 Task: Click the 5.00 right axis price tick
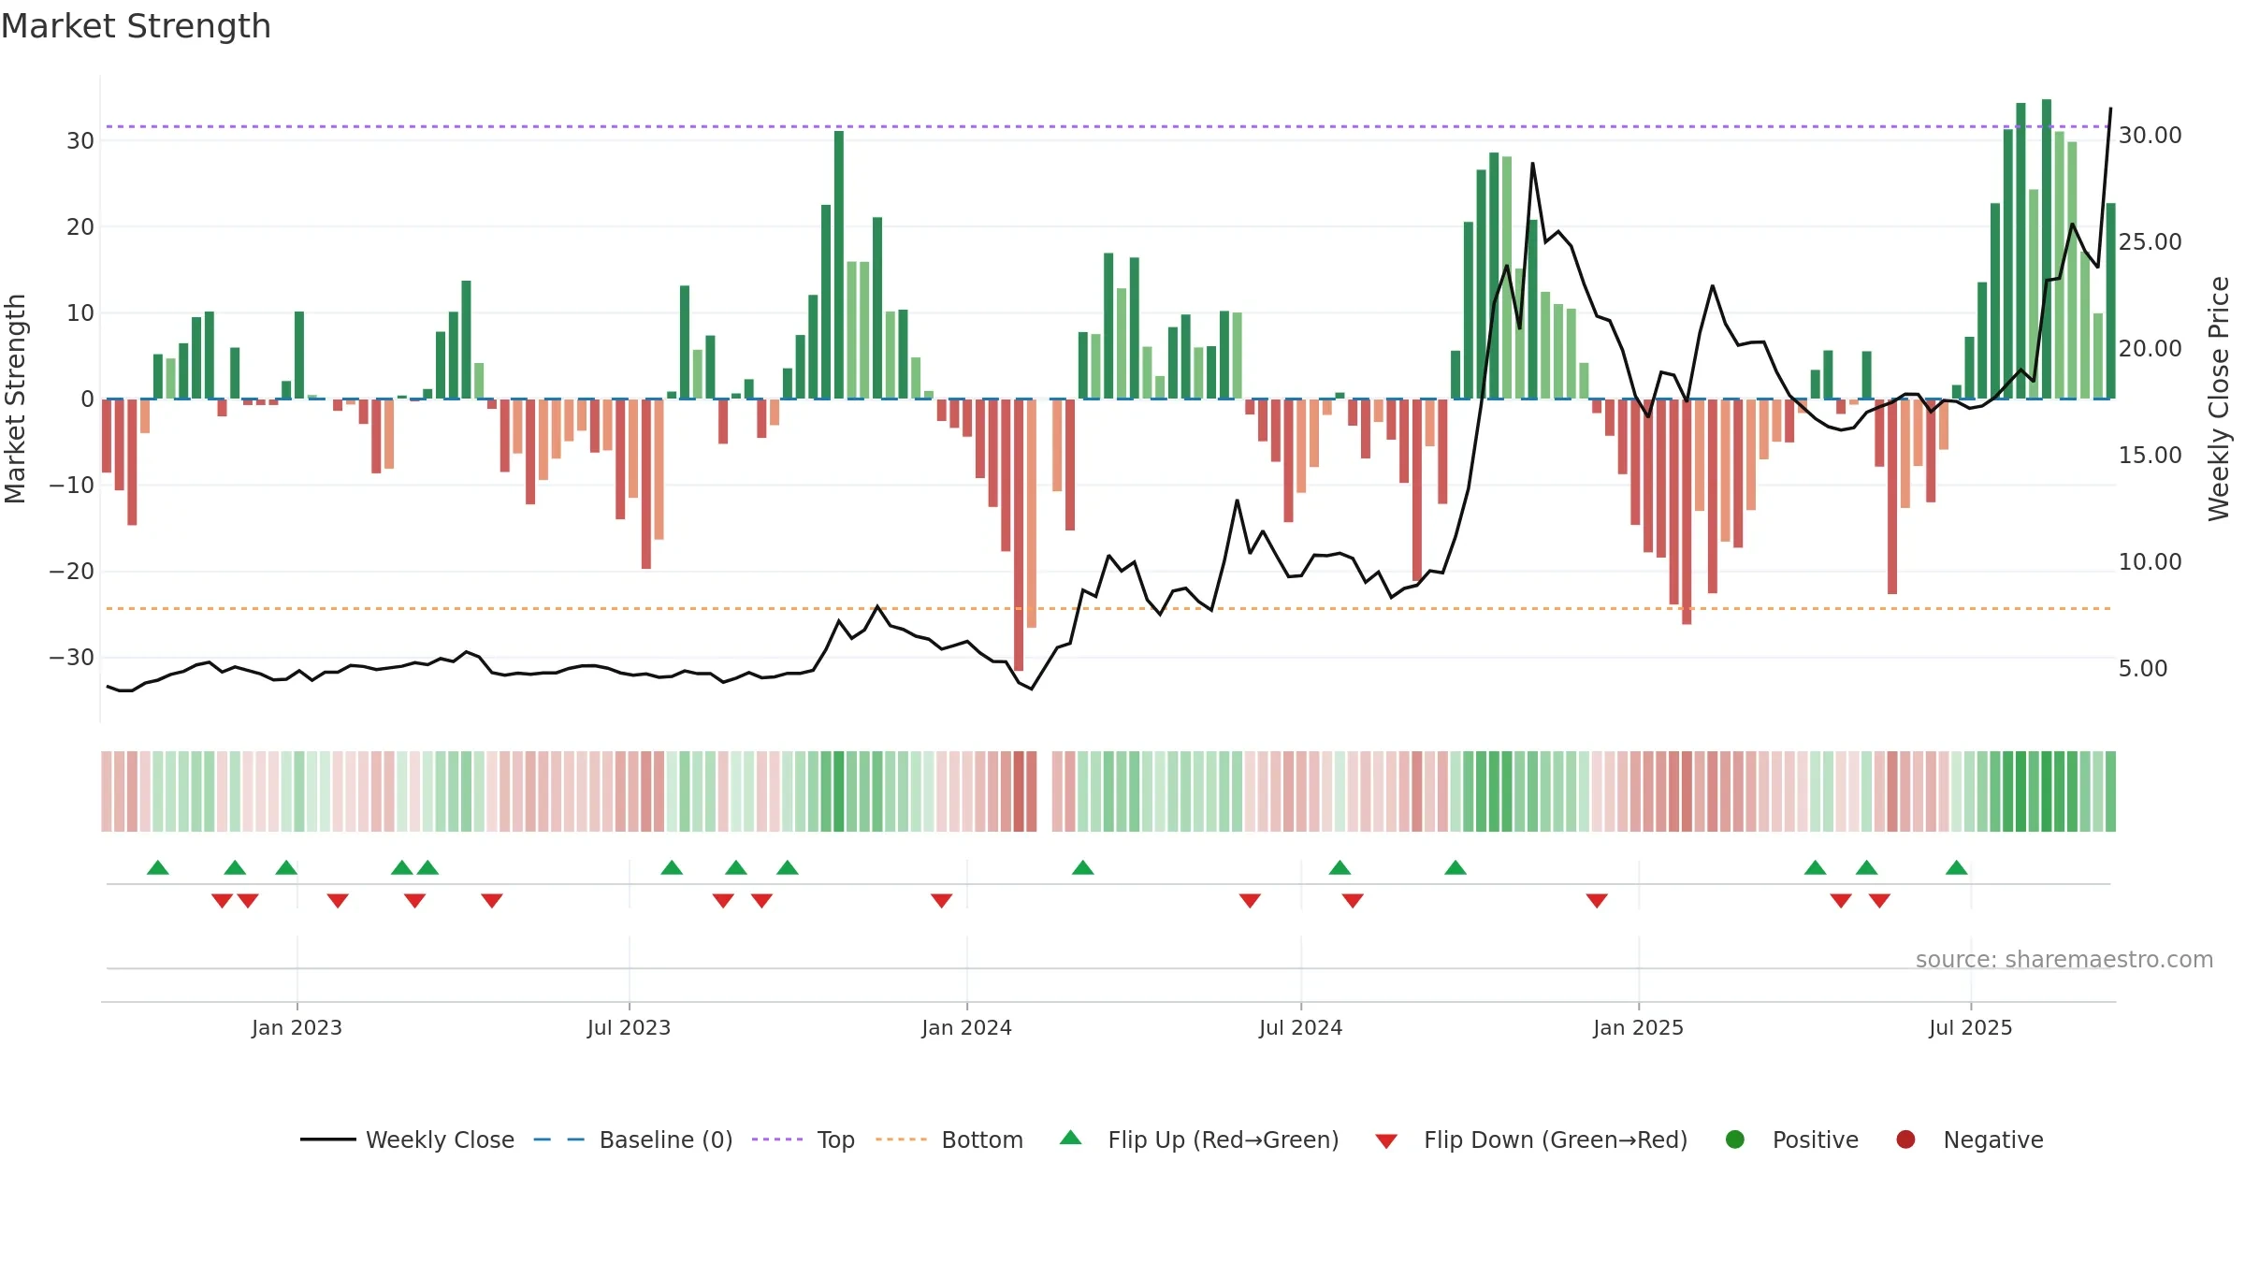click(x=2143, y=669)
